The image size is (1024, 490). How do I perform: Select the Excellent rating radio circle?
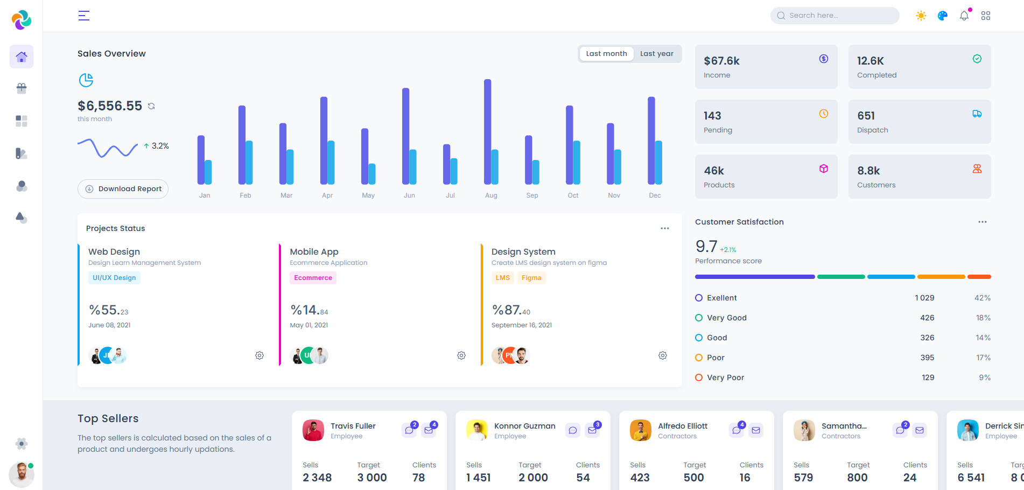click(699, 297)
